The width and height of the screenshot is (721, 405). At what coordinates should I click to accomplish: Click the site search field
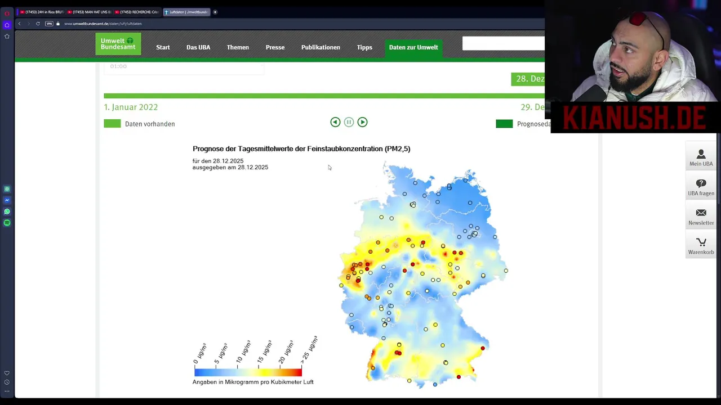coord(504,43)
